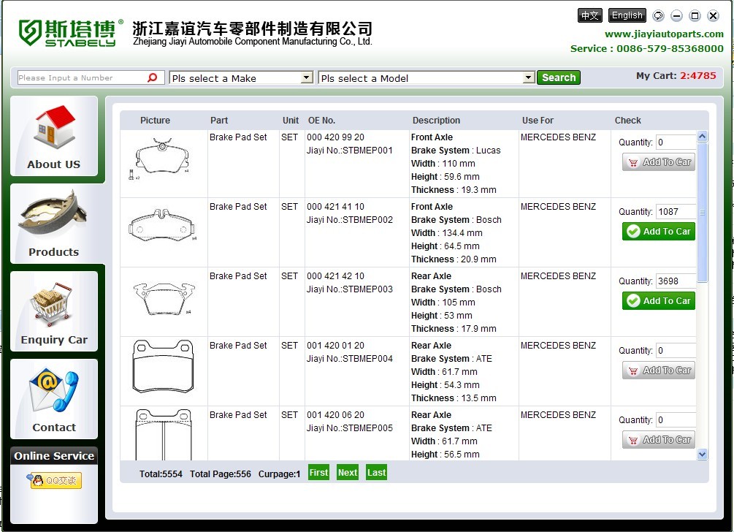Click the Picture column header
The height and width of the screenshot is (532, 734).
(x=155, y=121)
